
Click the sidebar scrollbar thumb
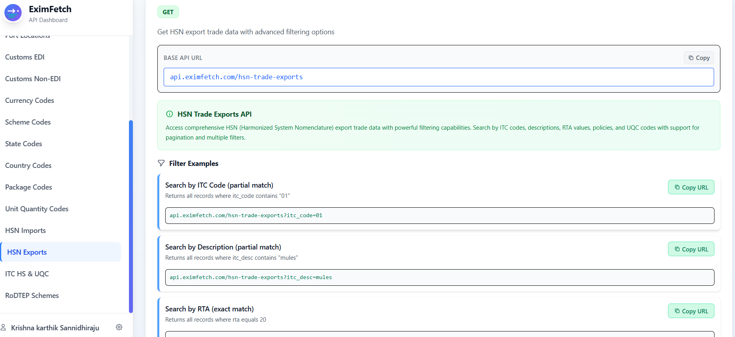pyautogui.click(x=131, y=216)
